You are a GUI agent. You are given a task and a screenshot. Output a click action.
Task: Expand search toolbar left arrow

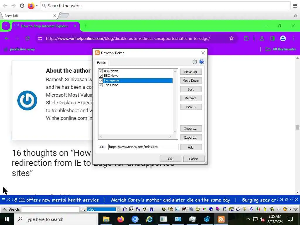(5, 209)
